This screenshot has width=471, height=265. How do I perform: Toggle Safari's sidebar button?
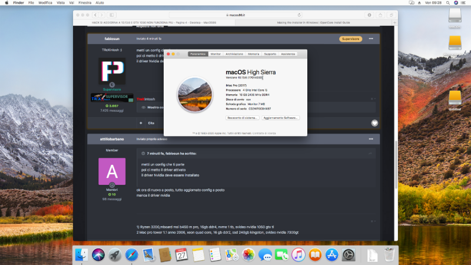[111, 15]
